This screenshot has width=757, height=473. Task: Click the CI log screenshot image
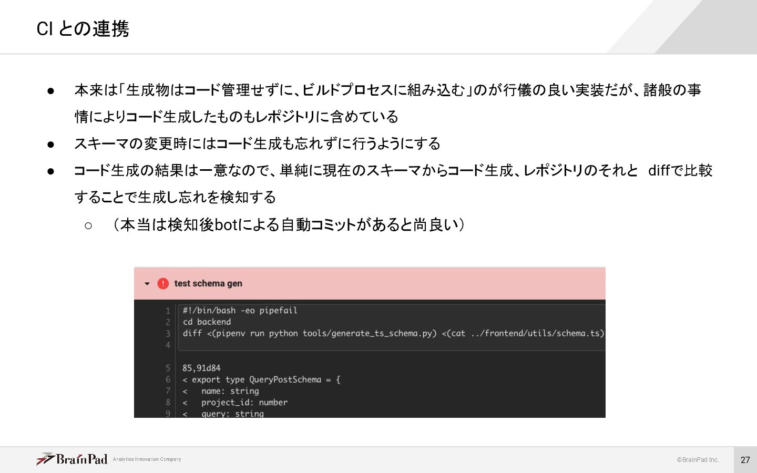pos(370,342)
